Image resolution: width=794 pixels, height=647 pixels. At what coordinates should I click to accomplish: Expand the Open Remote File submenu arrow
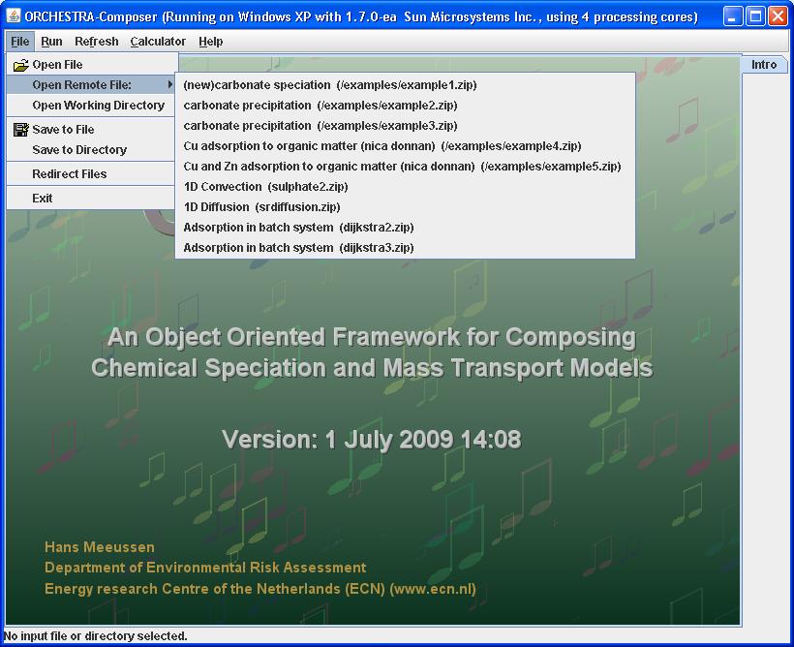click(x=170, y=84)
